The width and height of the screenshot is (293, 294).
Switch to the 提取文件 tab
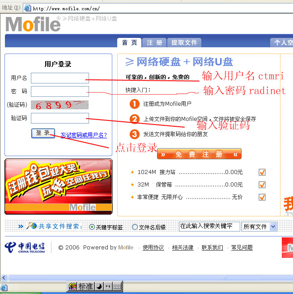point(184,42)
